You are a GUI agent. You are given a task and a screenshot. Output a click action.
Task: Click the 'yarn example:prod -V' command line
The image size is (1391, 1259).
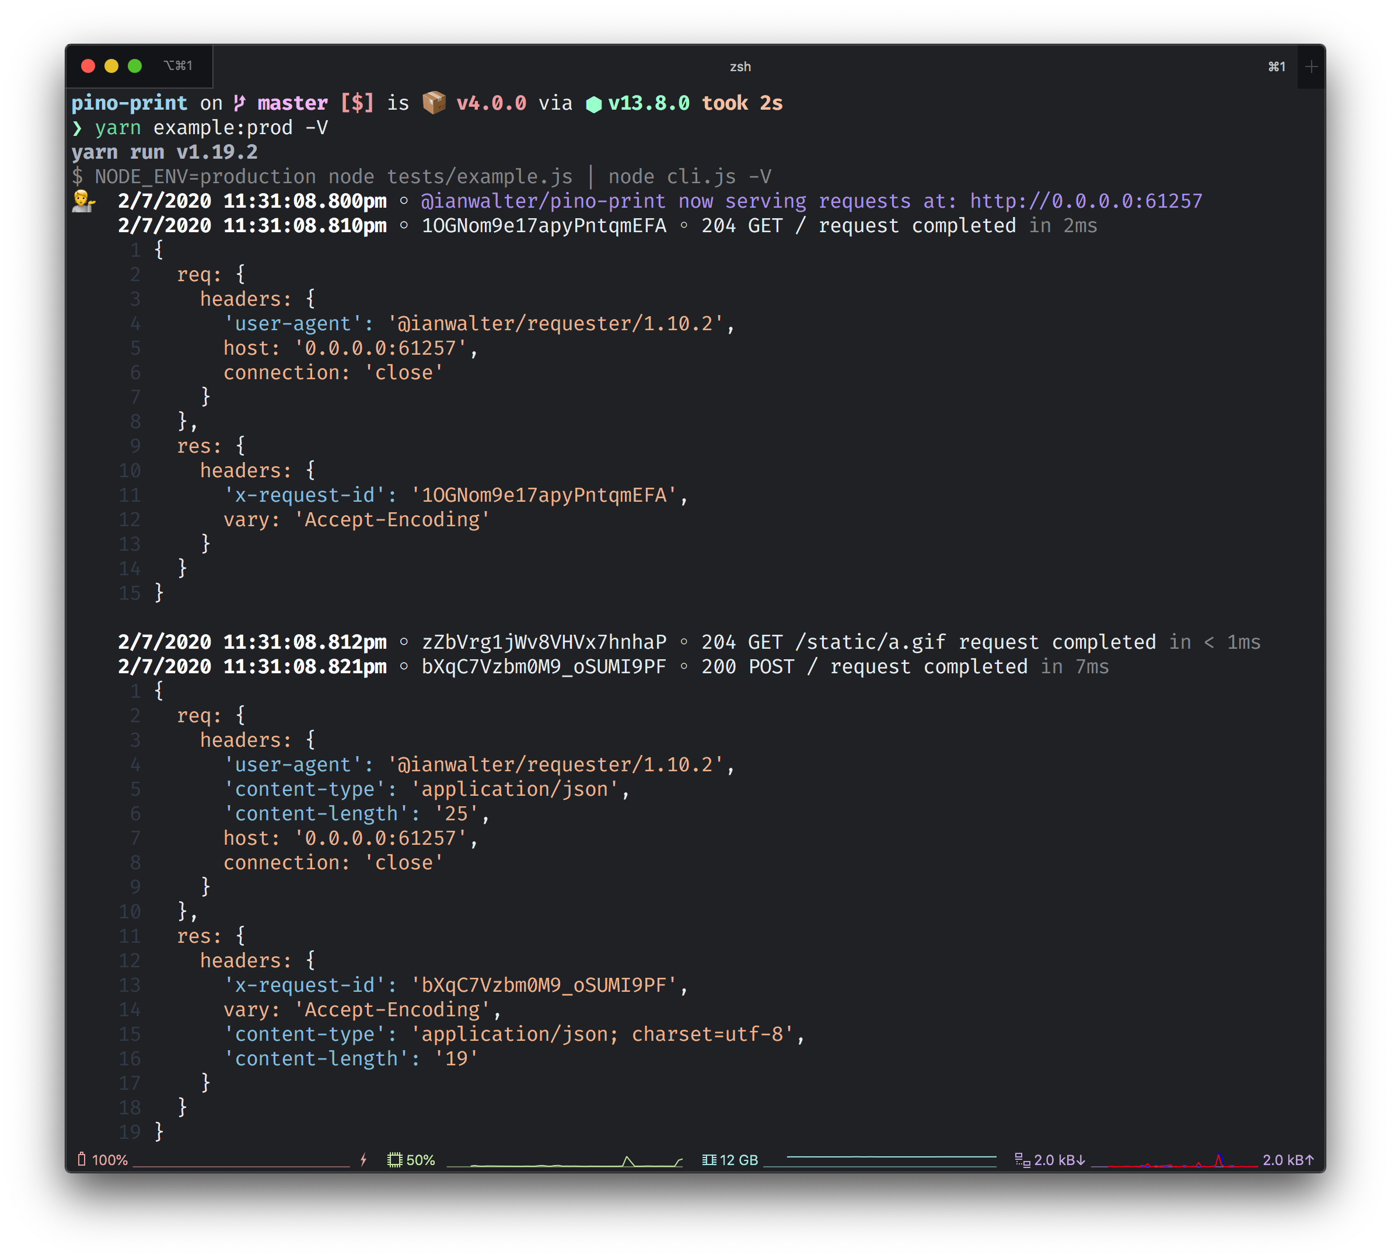[x=211, y=128]
